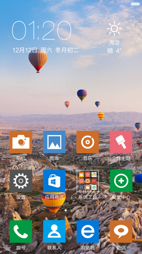Tap the 晴 4° temperature text
The image size is (142, 254).
(114, 51)
